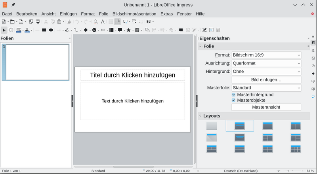Open the dropdown arrow beside Fill Color
317x174 pixels.
(32, 30)
